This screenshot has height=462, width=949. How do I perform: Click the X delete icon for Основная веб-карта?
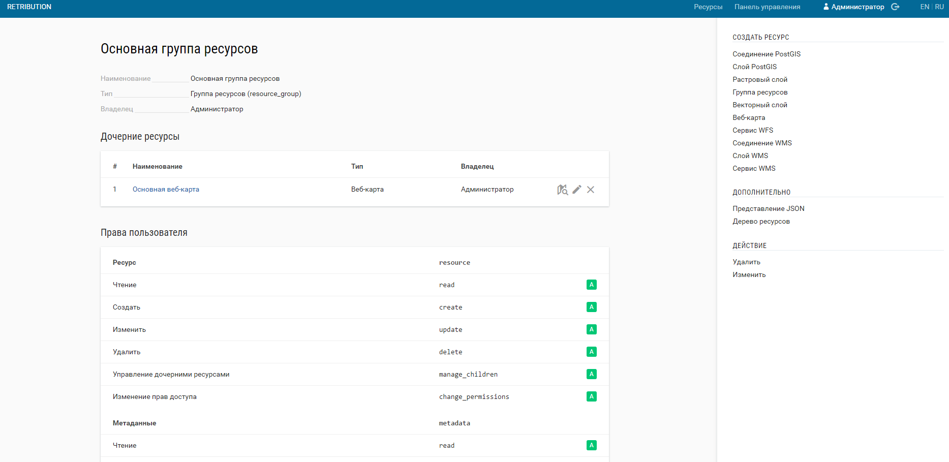click(x=591, y=190)
